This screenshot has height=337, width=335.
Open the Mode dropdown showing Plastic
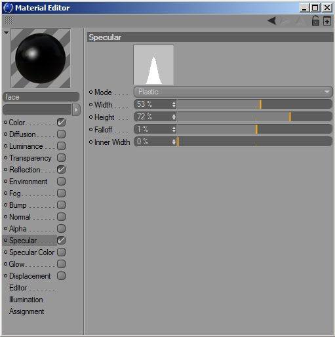click(233, 92)
